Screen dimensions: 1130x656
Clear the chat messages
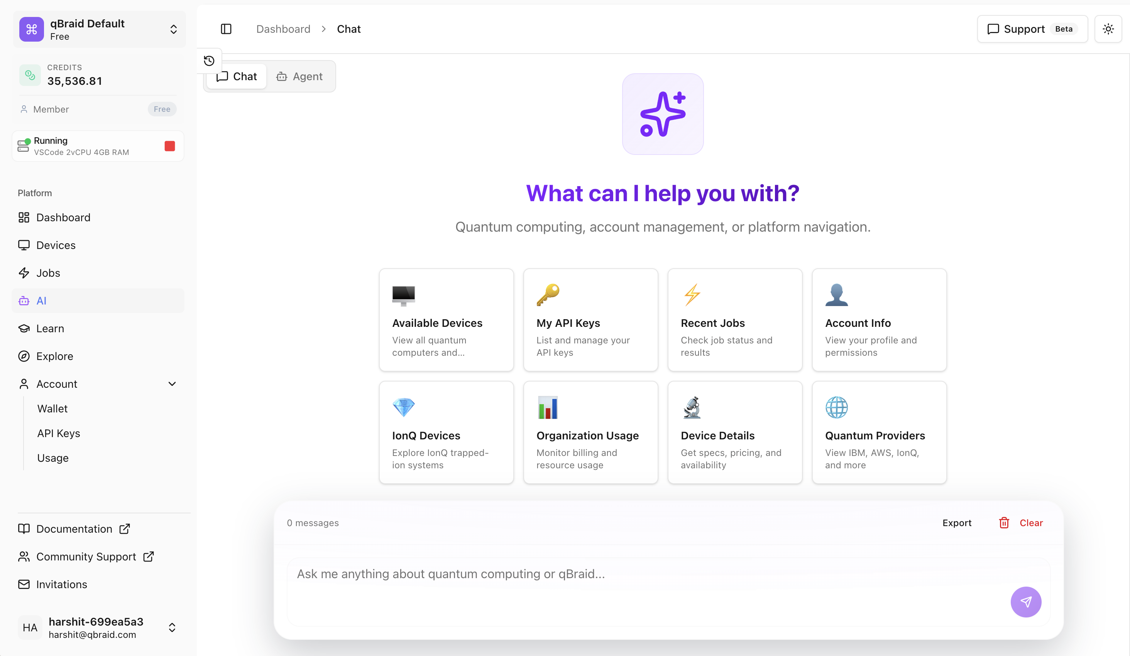[x=1031, y=523]
